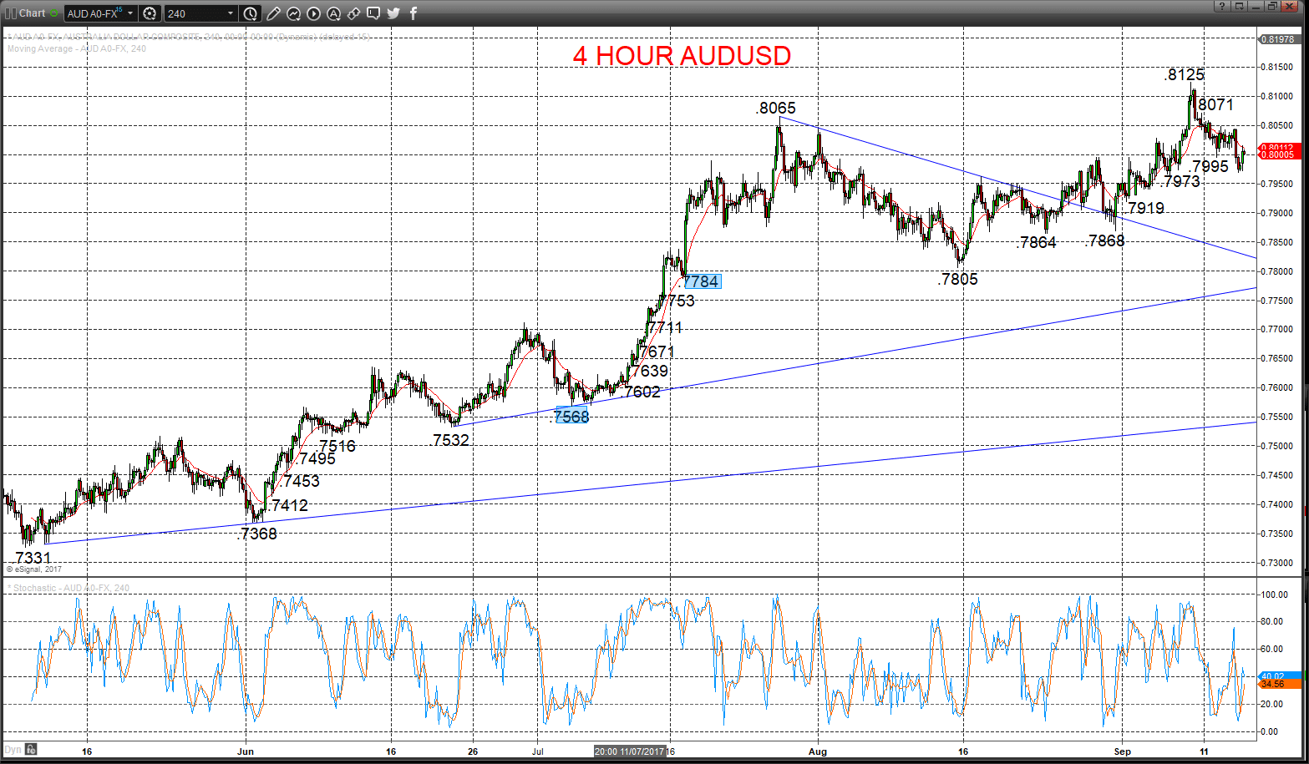This screenshot has width=1309, height=764.
Task: Select the highlighted .7784 price label
Action: point(701,281)
